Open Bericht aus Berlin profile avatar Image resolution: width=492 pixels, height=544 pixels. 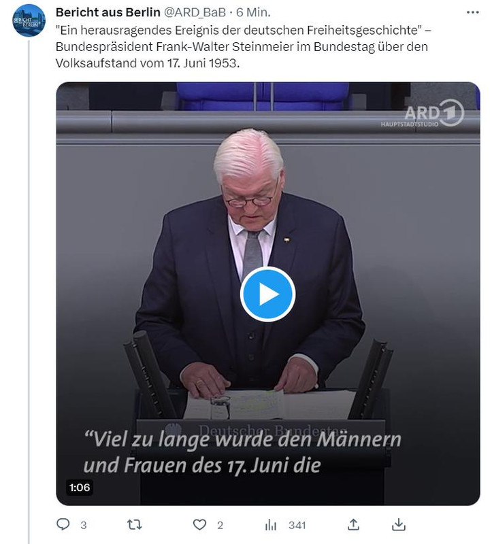pyautogui.click(x=29, y=20)
